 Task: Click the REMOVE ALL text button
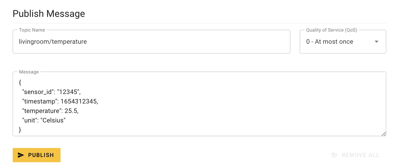pyautogui.click(x=356, y=155)
